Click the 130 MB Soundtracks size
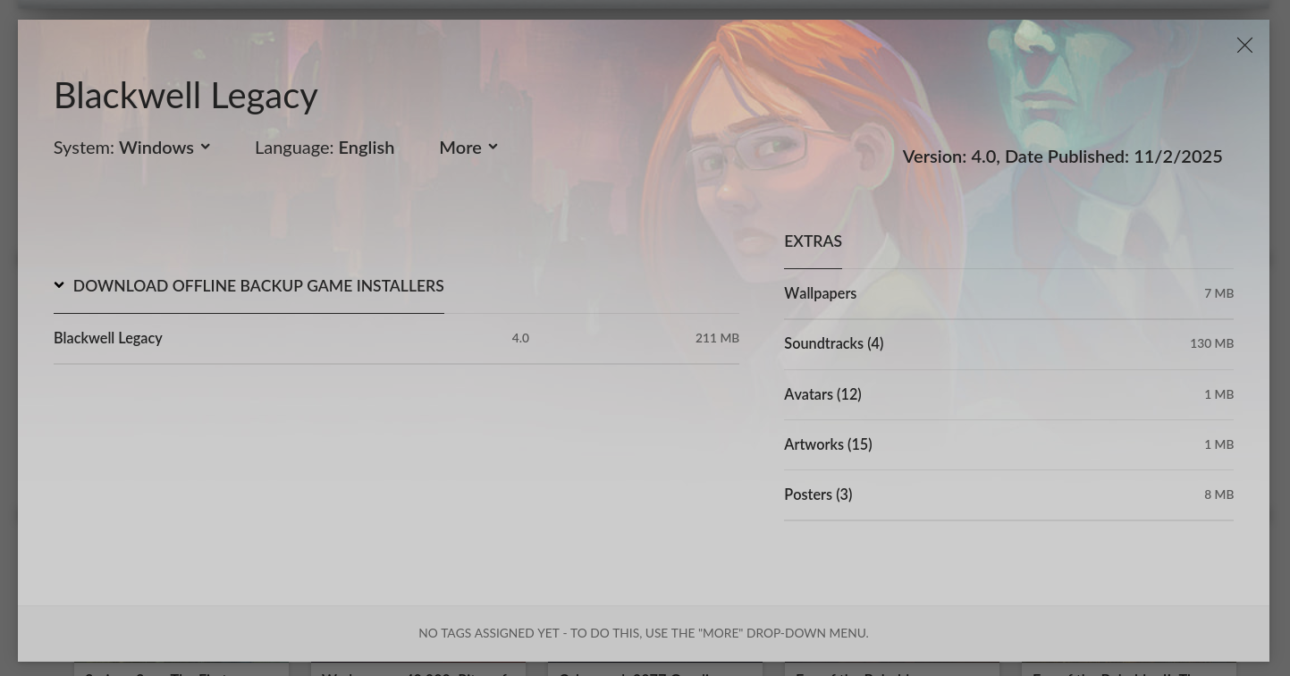 [1211, 343]
